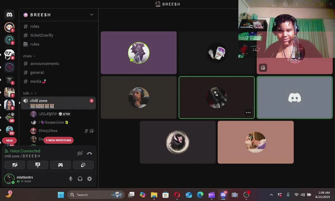Collapse the talk category
The image size is (335, 201).
(x=30, y=93)
